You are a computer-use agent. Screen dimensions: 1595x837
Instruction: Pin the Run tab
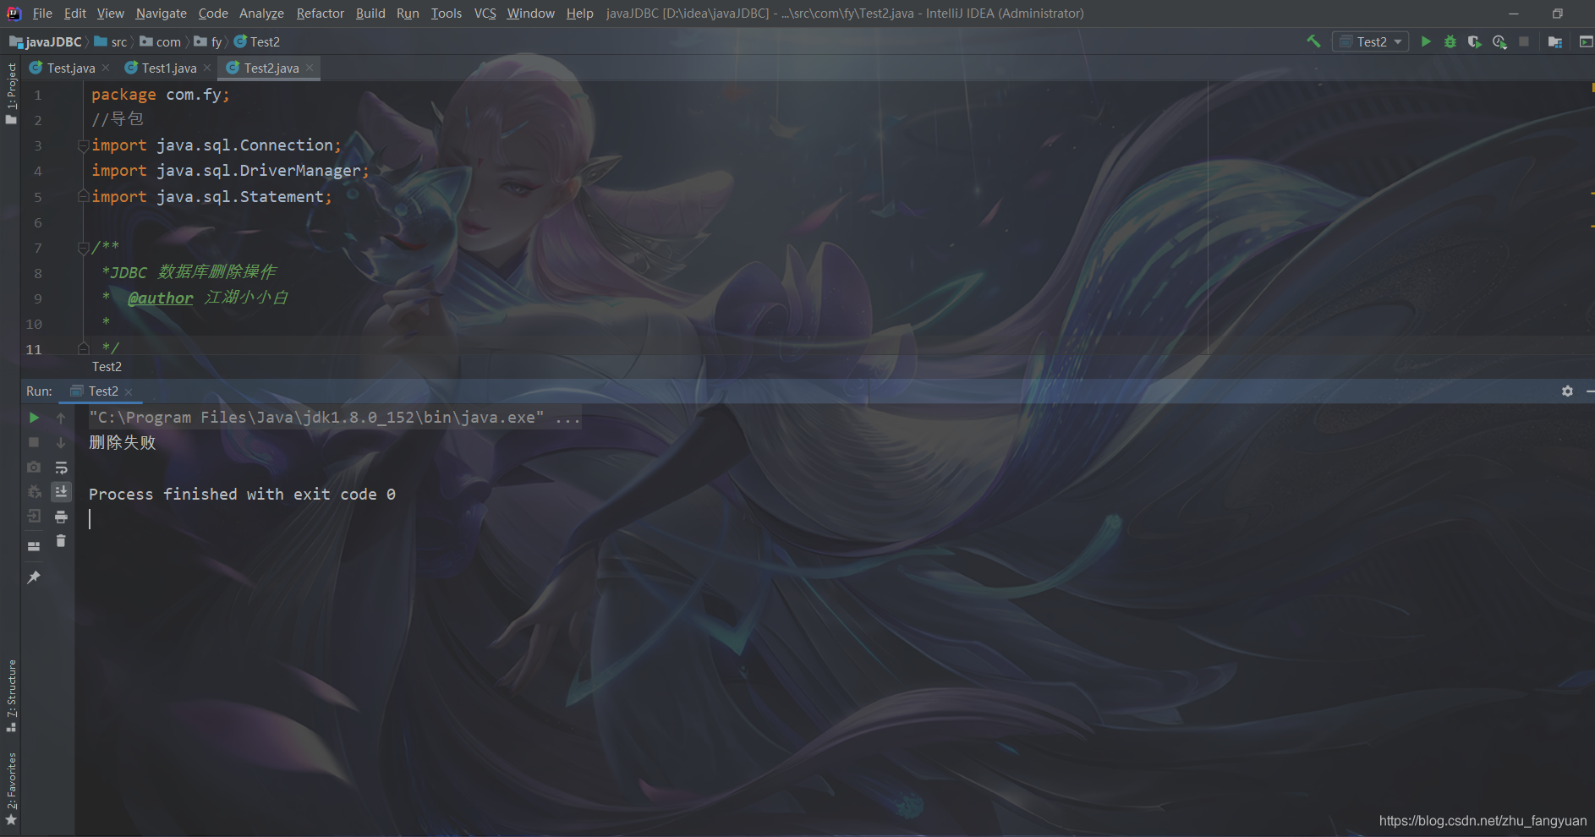pyautogui.click(x=34, y=577)
